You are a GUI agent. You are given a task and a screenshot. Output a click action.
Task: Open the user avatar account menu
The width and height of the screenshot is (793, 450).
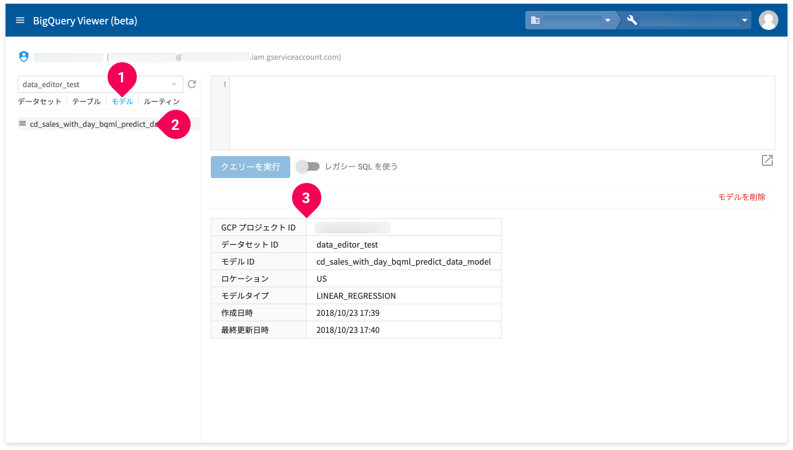point(768,20)
